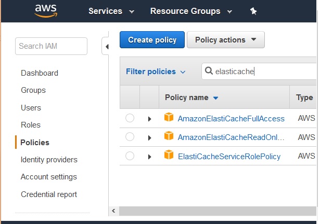Open the ElastiCacheServiceRolePolicy link
Image resolution: width=320 pixels, height=224 pixels.
tap(229, 156)
